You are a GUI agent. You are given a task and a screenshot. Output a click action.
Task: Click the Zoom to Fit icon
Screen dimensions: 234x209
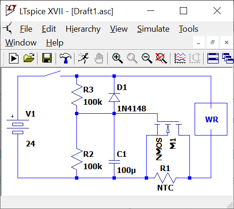tap(161, 58)
